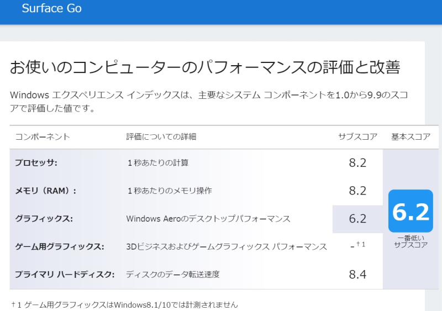Click the heading お使いのコンピューターのパフォーマンスの評価と改善
Viewport: 442px width, 311px height.
[205, 67]
